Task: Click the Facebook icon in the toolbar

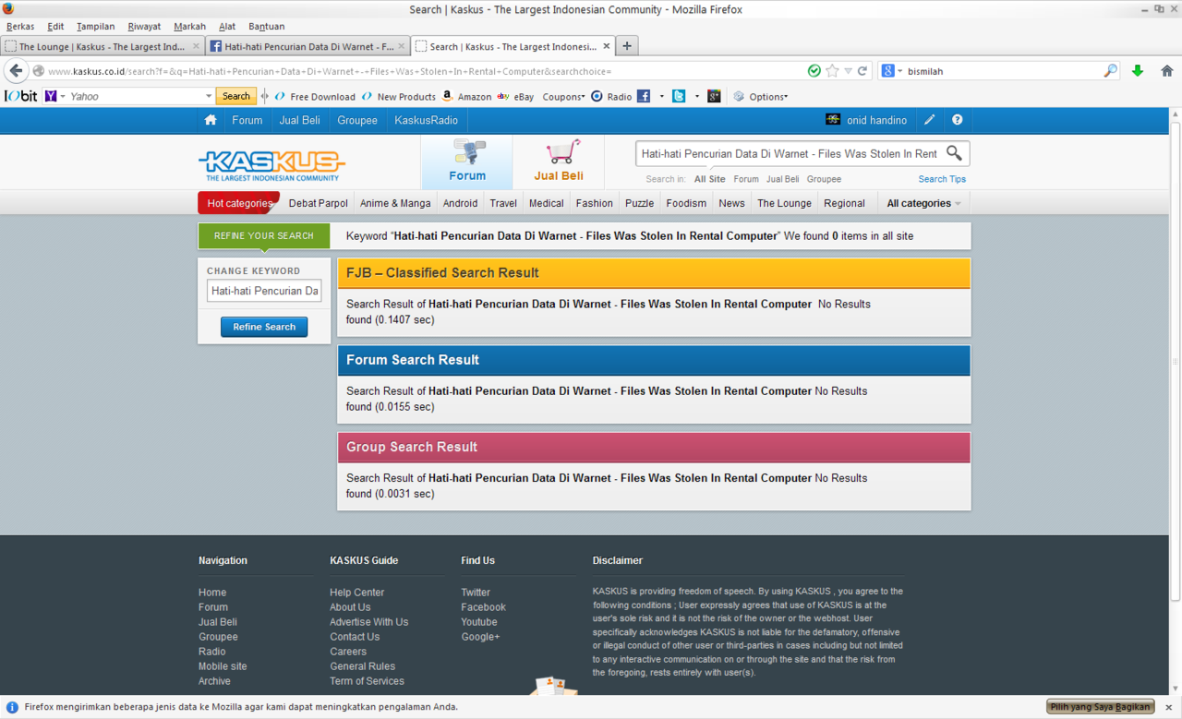Action: pos(644,96)
